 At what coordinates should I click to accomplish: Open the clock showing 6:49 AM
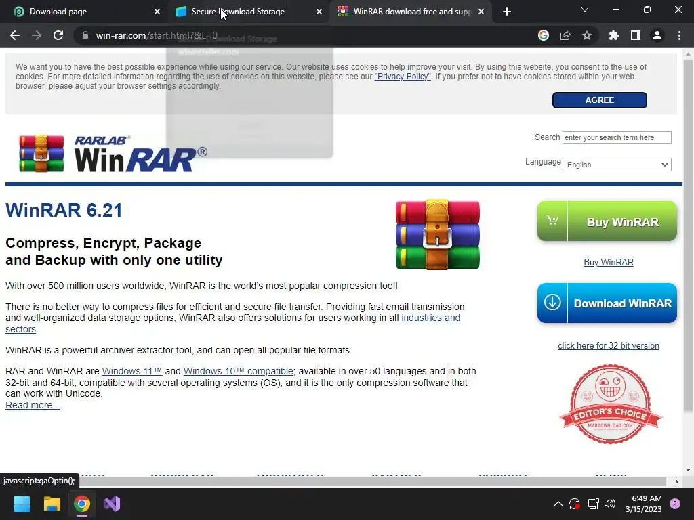pyautogui.click(x=644, y=504)
